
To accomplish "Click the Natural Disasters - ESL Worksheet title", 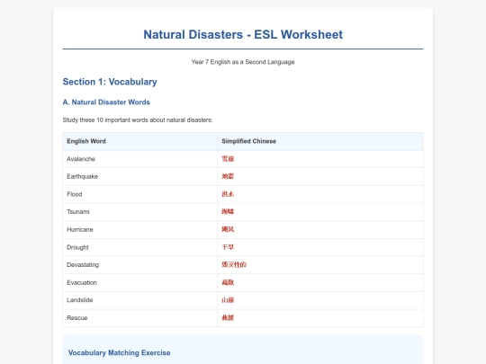I will (x=243, y=35).
